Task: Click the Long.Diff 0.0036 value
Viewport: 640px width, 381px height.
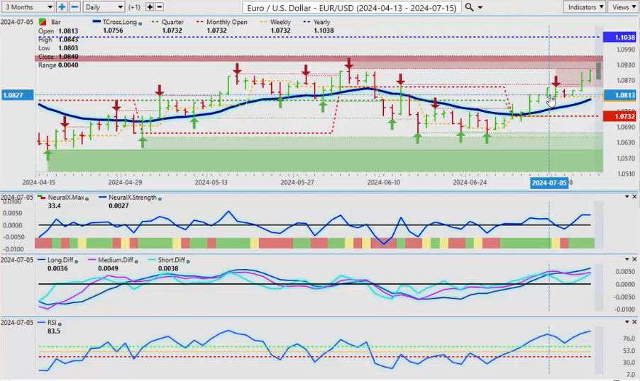Action: tap(57, 268)
